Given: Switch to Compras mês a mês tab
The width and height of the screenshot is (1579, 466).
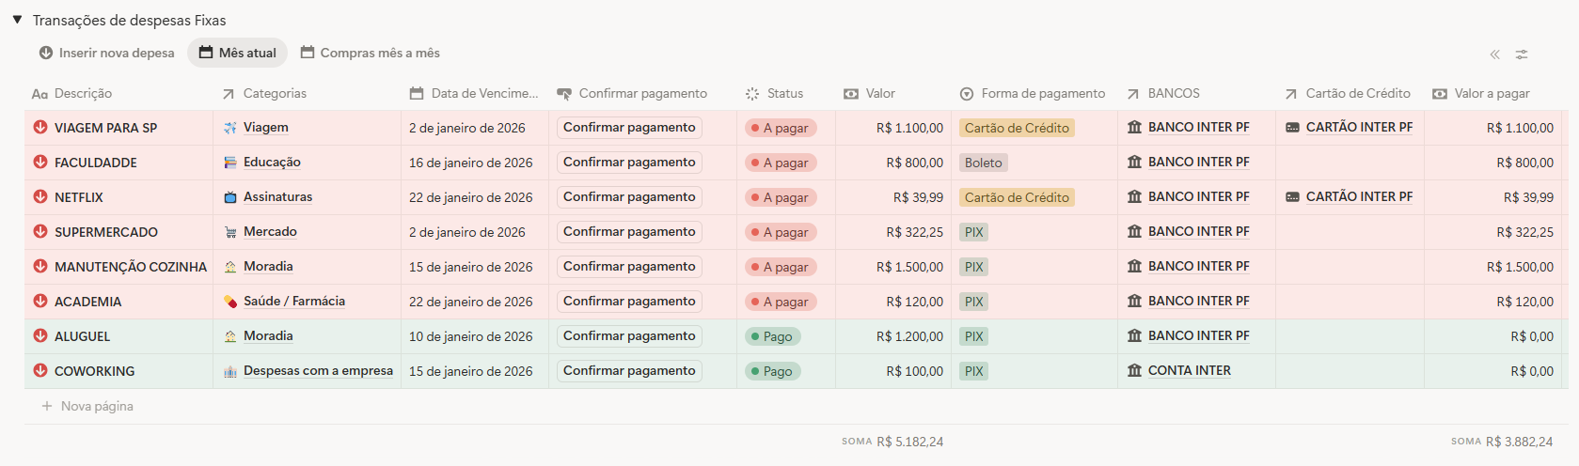Looking at the screenshot, I should [370, 53].
